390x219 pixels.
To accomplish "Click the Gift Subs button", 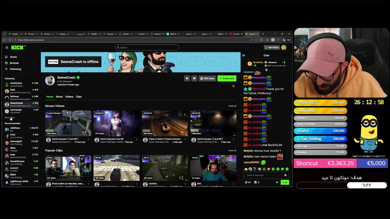I will tap(207, 78).
